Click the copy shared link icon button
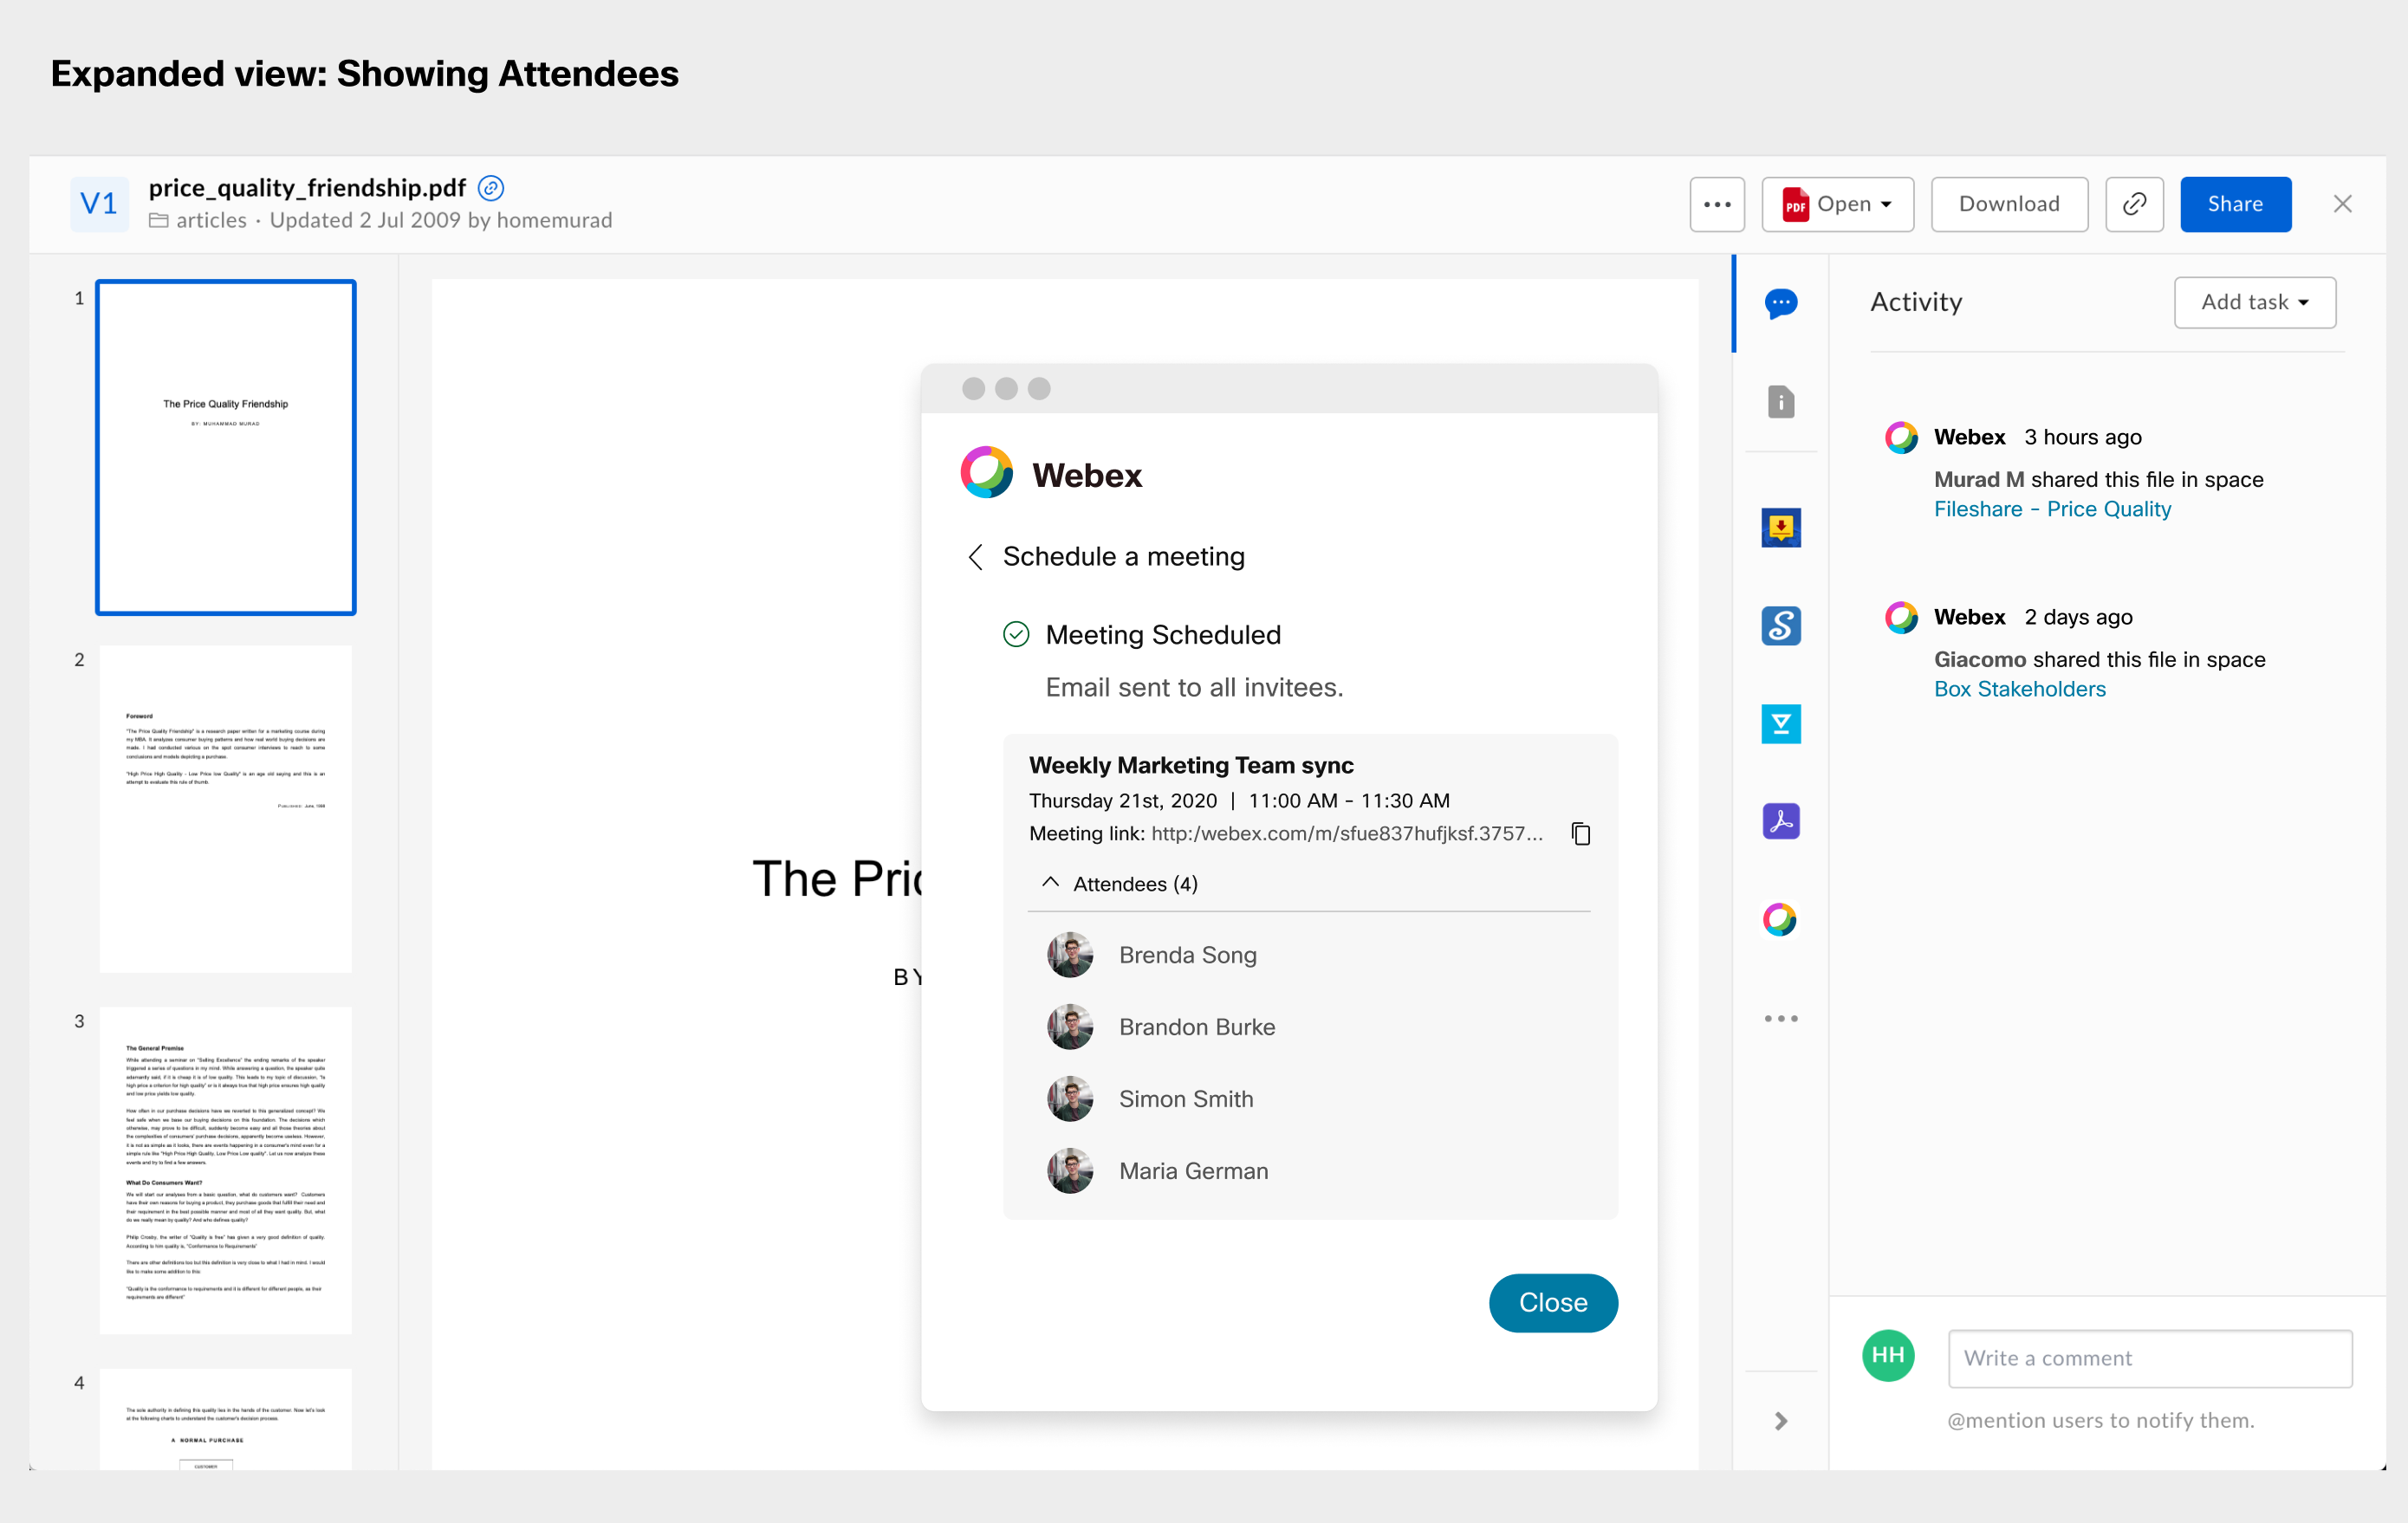The height and width of the screenshot is (1523, 2408). pos(2135,204)
